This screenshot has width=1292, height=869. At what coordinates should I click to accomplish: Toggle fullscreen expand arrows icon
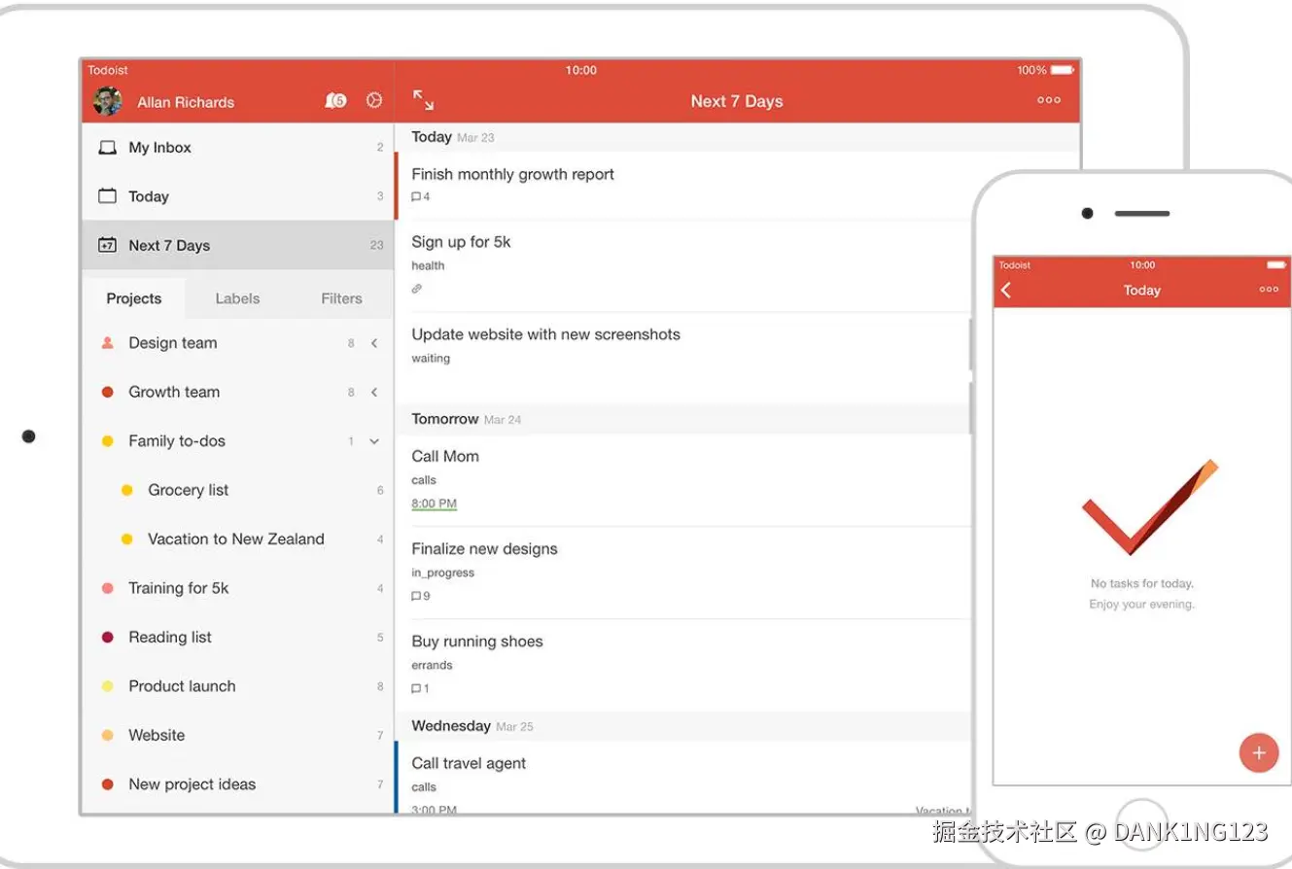pyautogui.click(x=423, y=100)
